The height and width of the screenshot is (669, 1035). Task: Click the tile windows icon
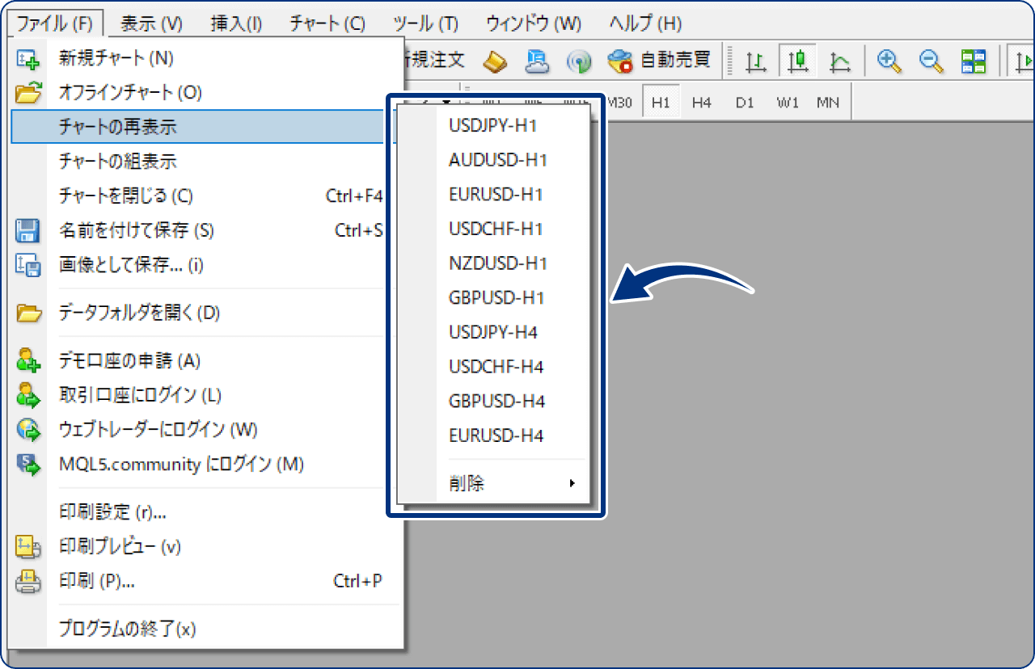974,61
